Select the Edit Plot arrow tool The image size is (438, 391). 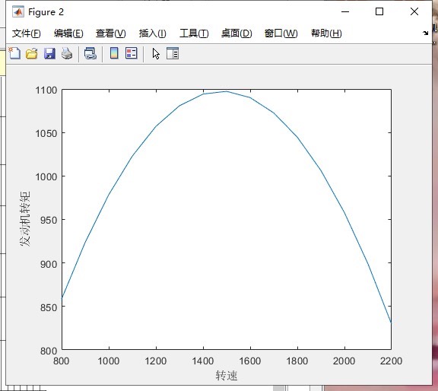[156, 54]
